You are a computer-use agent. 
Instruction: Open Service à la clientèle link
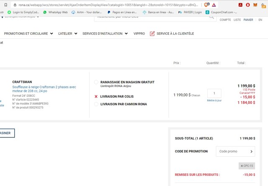click(175, 34)
